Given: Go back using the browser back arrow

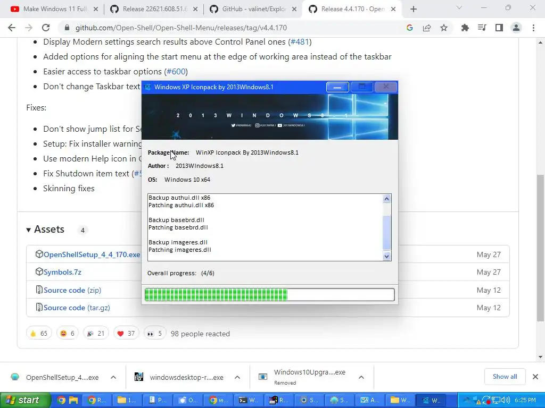Looking at the screenshot, I should pyautogui.click(x=12, y=28).
